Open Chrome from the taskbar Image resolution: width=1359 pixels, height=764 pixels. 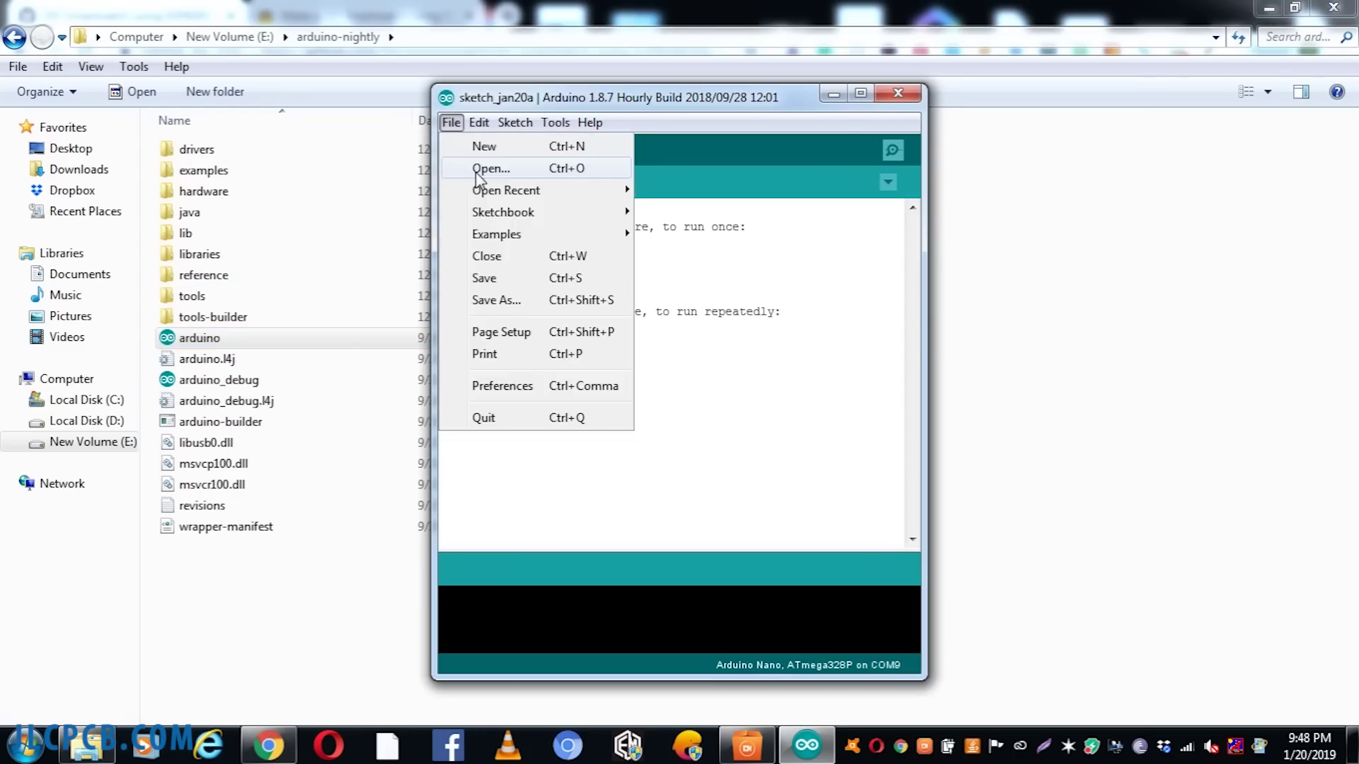(x=268, y=746)
